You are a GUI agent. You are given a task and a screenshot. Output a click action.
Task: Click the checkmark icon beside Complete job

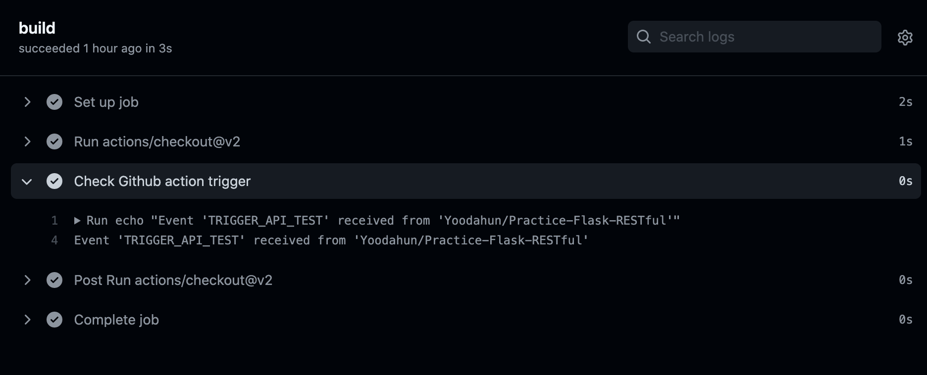click(54, 320)
